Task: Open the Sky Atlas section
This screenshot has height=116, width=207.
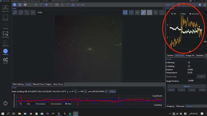Action: click(5, 17)
